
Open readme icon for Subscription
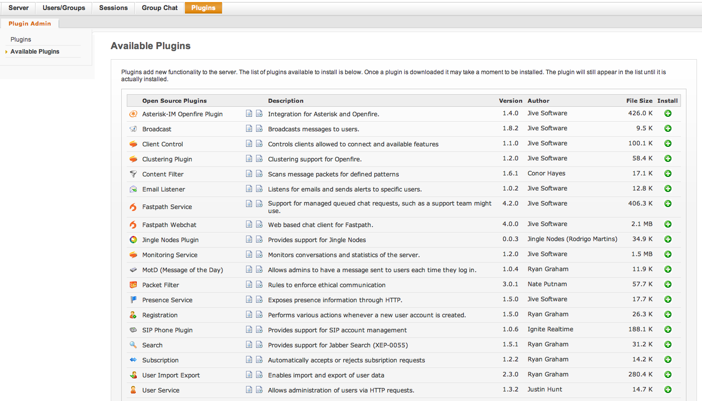point(249,360)
